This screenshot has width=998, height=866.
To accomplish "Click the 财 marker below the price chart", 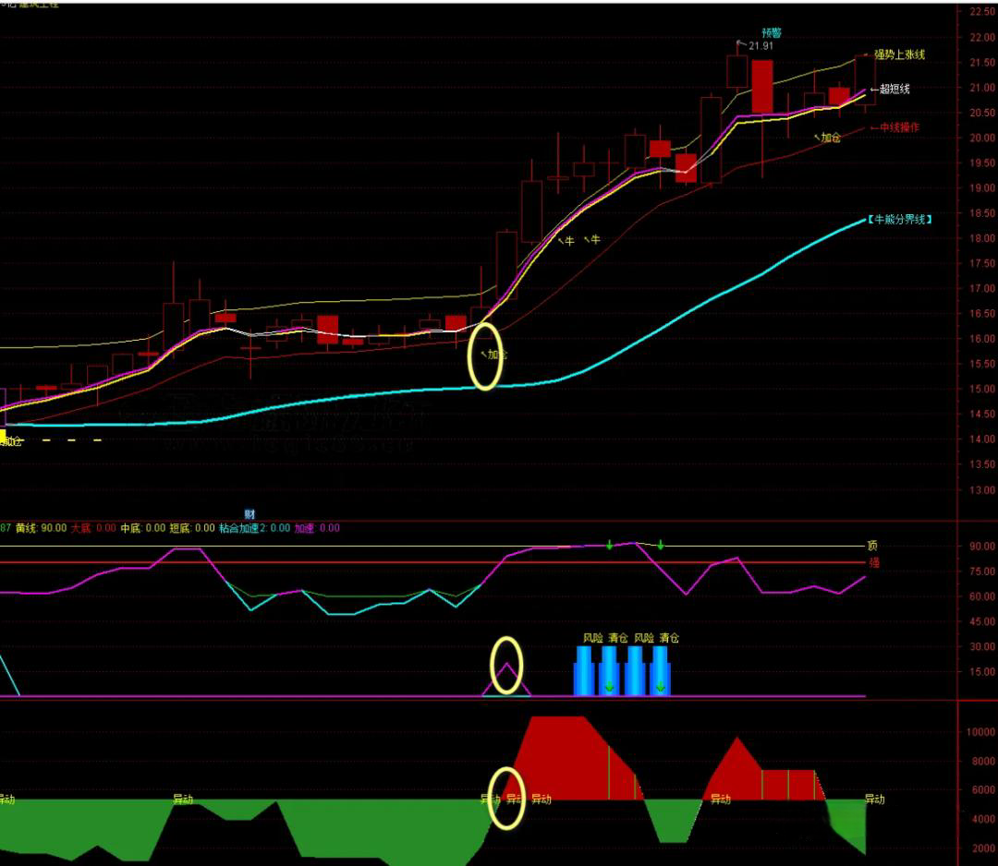I will (249, 513).
